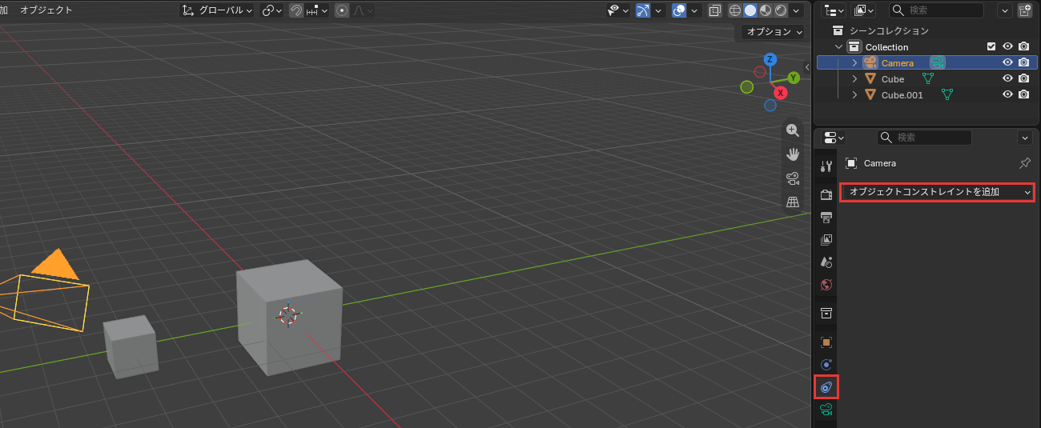The image size is (1041, 428).
Task: Toggle X-ray mode
Action: (x=715, y=10)
